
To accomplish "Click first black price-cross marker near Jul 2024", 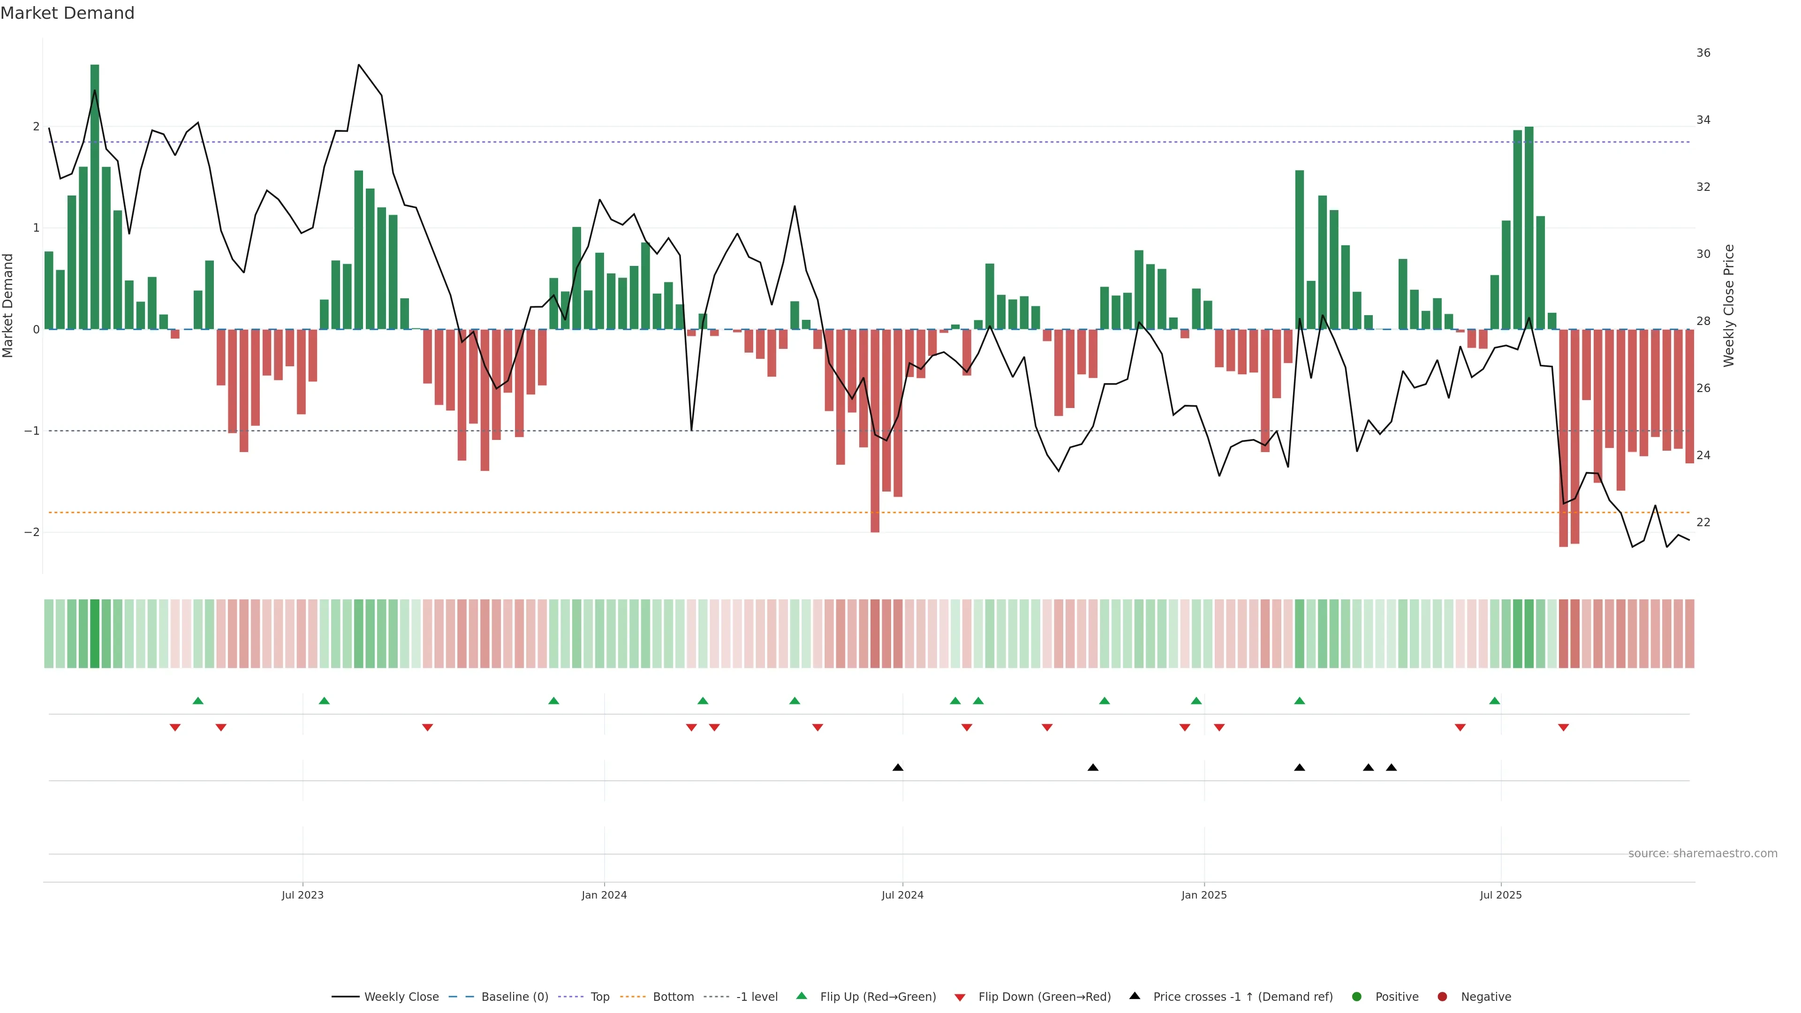I will click(x=898, y=768).
